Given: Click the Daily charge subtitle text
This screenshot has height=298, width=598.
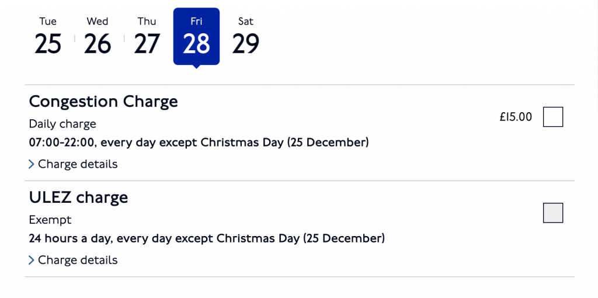Looking at the screenshot, I should tap(62, 124).
